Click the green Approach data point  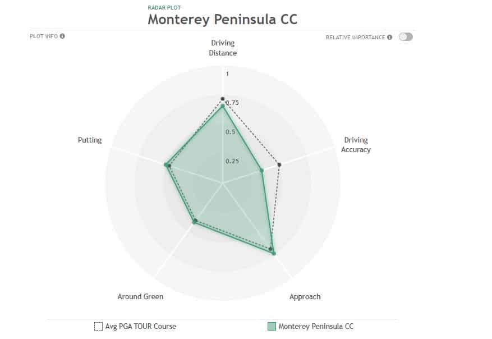click(274, 253)
